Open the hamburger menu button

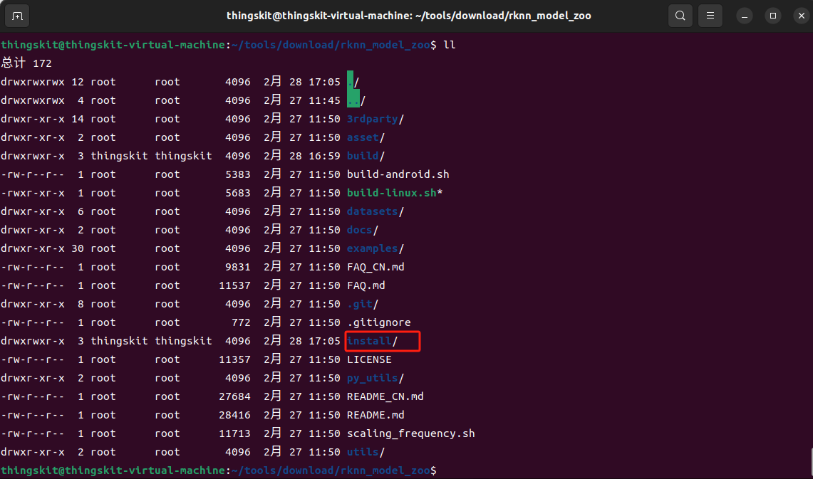pyautogui.click(x=709, y=16)
